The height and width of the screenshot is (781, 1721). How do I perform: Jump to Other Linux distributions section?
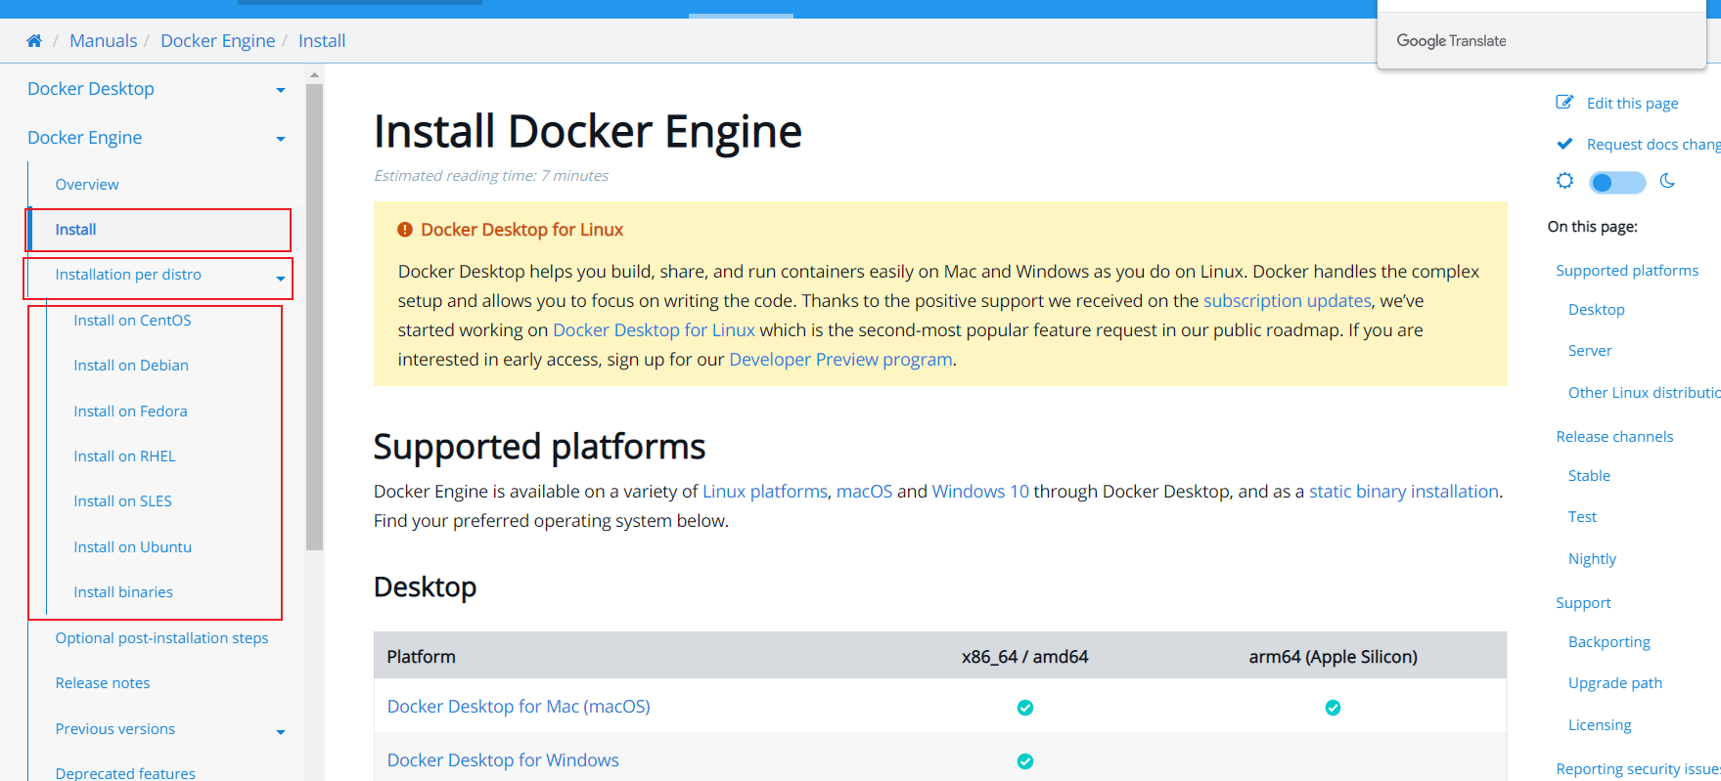point(1645,393)
